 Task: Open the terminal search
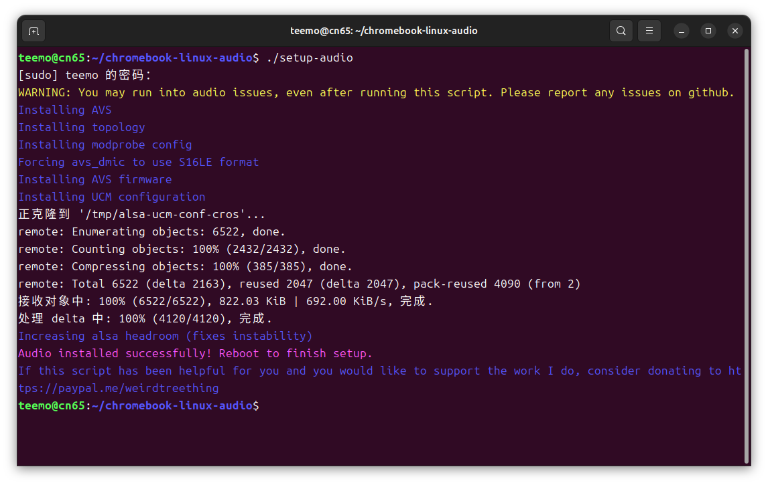(x=621, y=31)
